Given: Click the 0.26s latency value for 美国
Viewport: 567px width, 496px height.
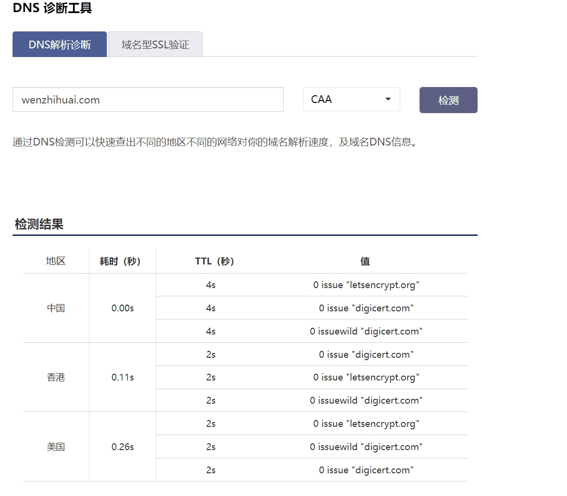Looking at the screenshot, I should click(x=122, y=447).
